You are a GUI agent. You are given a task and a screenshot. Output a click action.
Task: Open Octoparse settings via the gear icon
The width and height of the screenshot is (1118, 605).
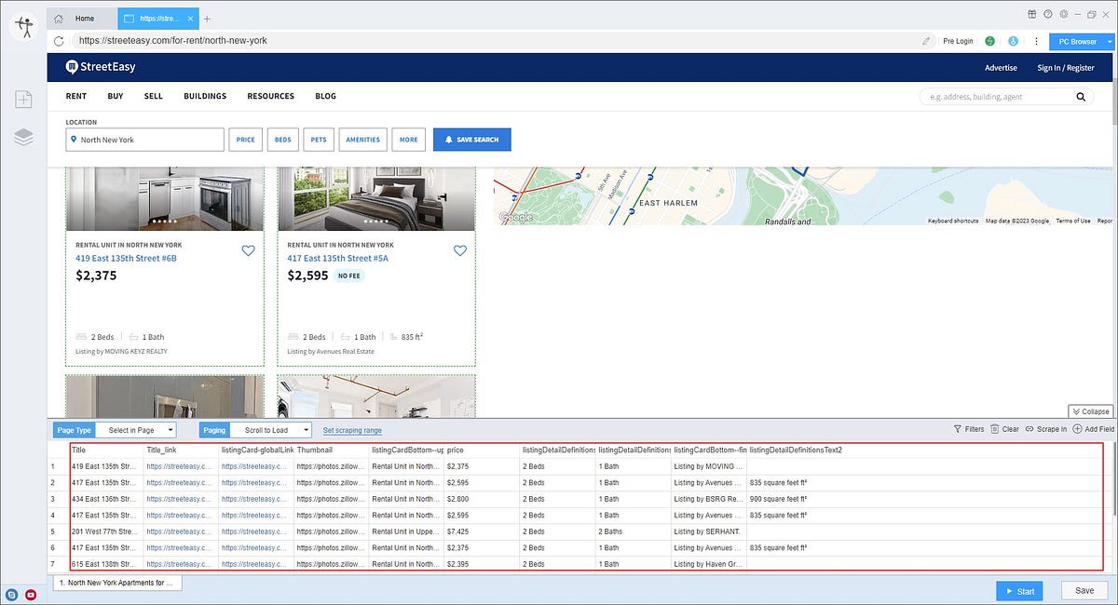[1062, 14]
